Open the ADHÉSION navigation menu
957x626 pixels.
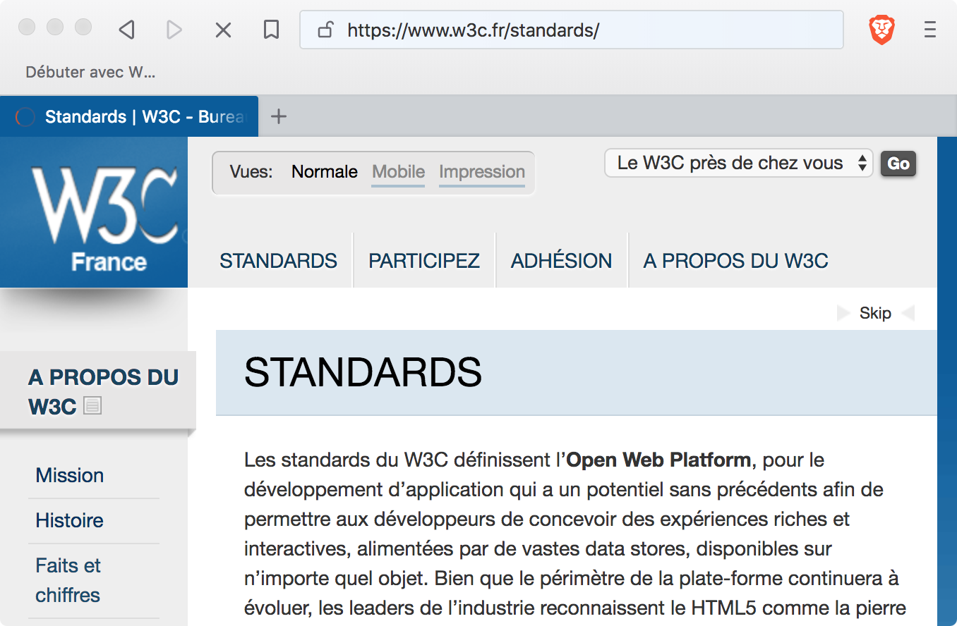point(562,261)
